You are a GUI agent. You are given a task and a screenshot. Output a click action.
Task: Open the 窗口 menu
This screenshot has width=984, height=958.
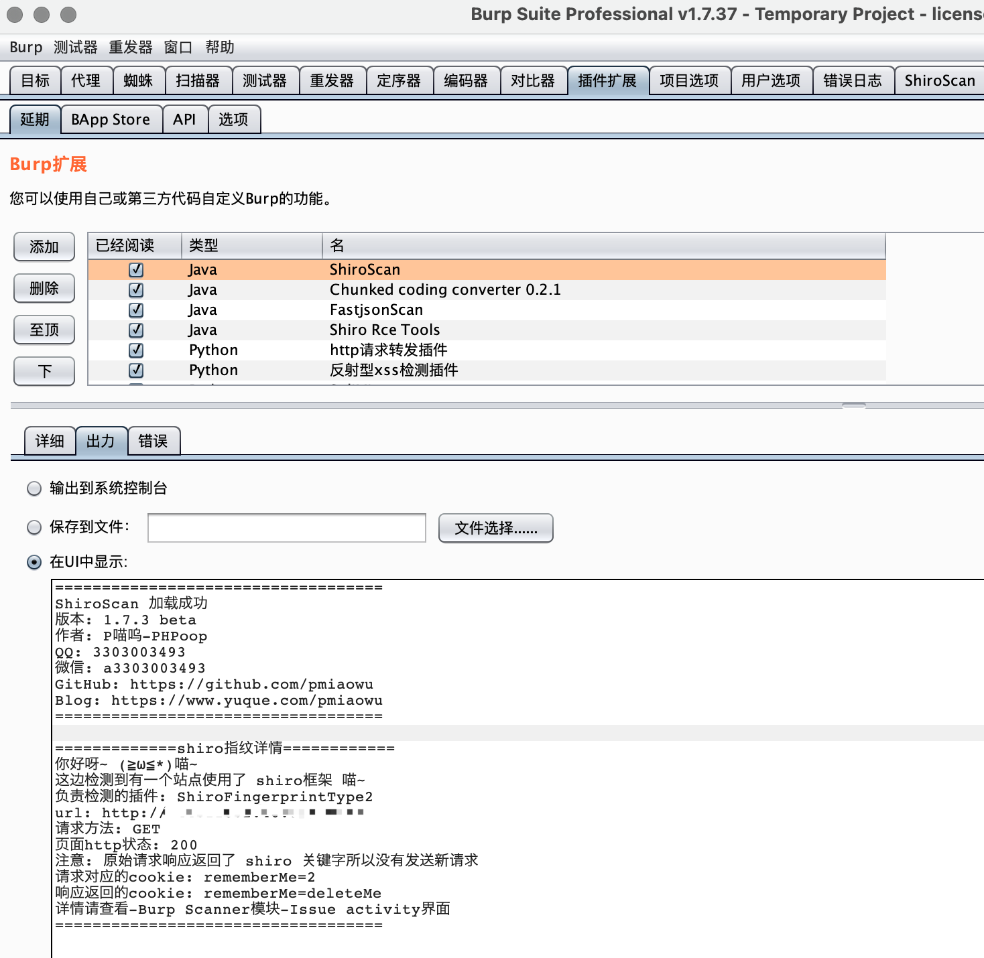(178, 48)
